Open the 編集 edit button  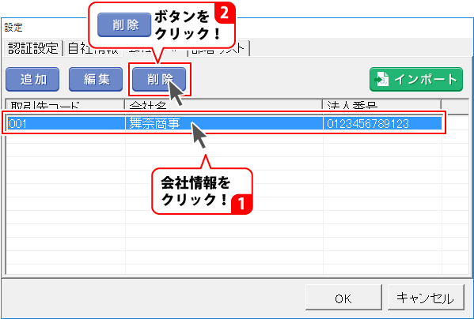coord(96,79)
